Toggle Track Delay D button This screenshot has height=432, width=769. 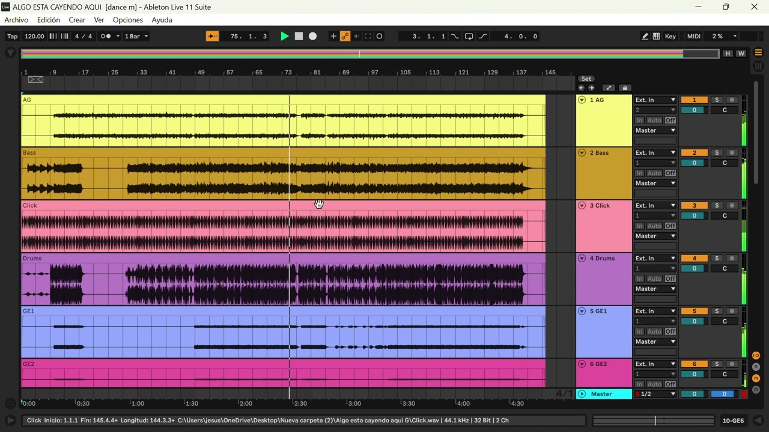point(756,390)
